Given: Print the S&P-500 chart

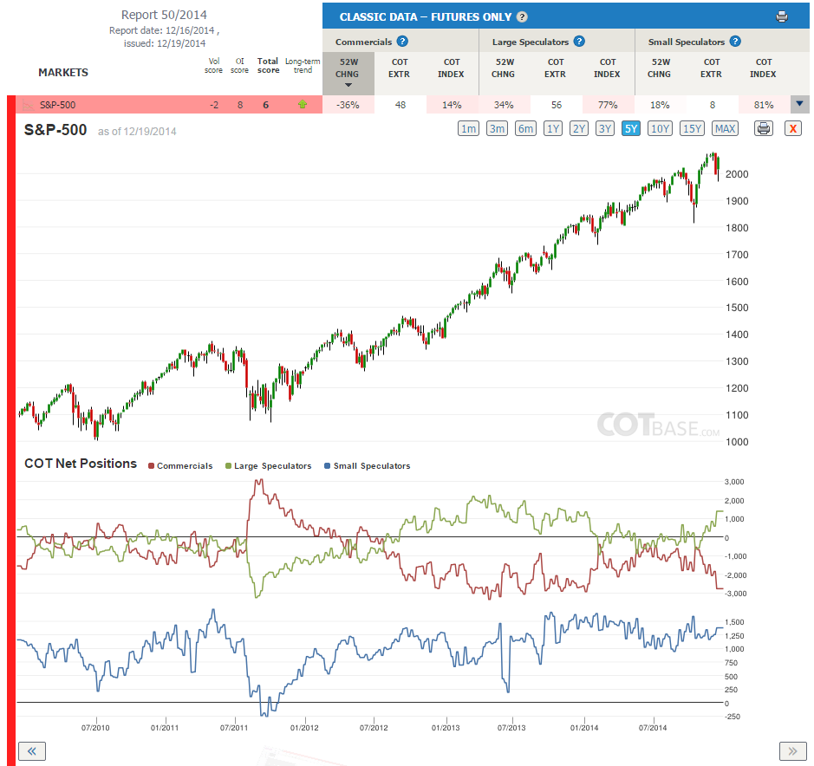Looking at the screenshot, I should tap(764, 128).
